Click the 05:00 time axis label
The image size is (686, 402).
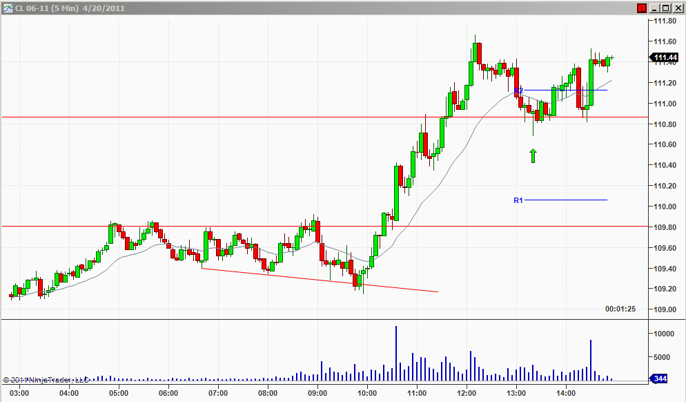119,393
